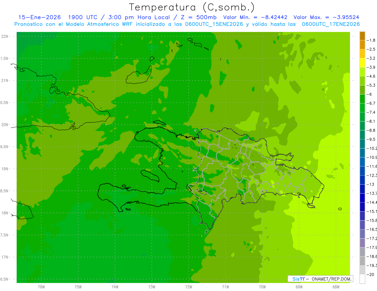Click the orange swatch above -1.8 on colorbar

pyautogui.click(x=362, y=36)
